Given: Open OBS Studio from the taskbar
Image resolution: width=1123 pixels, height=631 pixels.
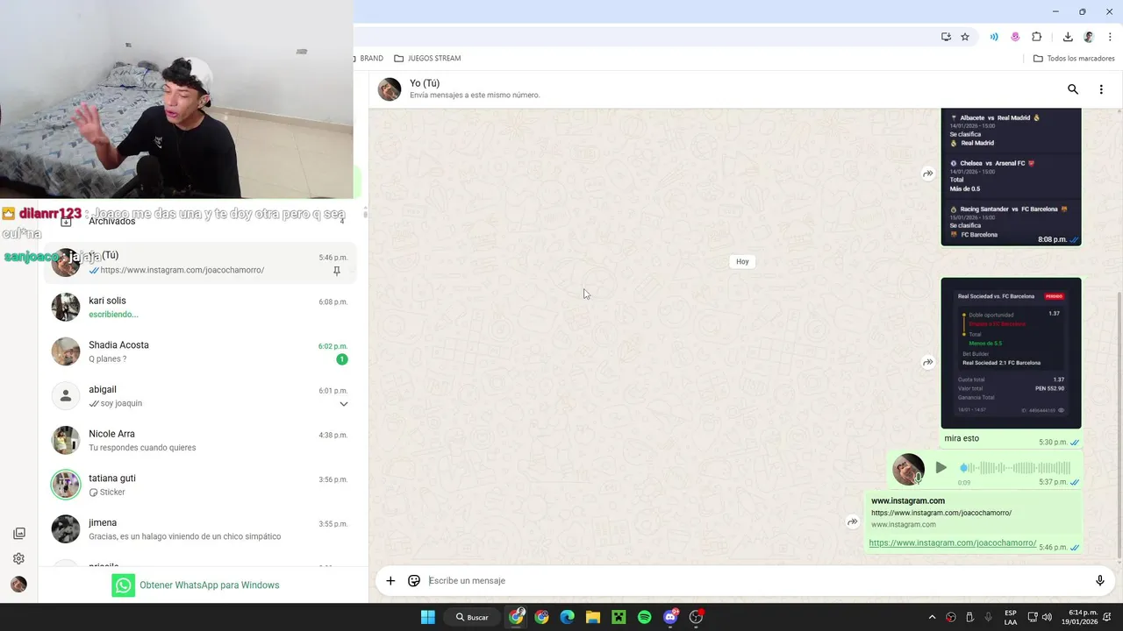Looking at the screenshot, I should pyautogui.click(x=697, y=617).
